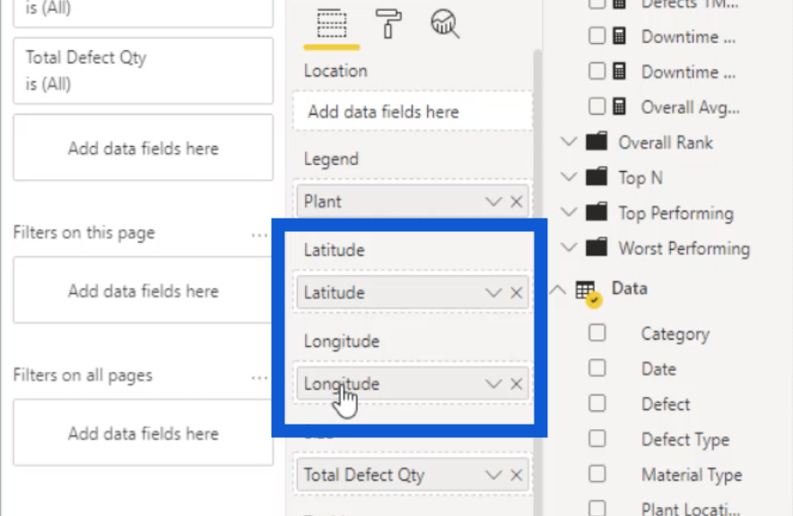Select the Worst Performing folder label
Image resolution: width=793 pixels, height=516 pixels.
coord(684,248)
